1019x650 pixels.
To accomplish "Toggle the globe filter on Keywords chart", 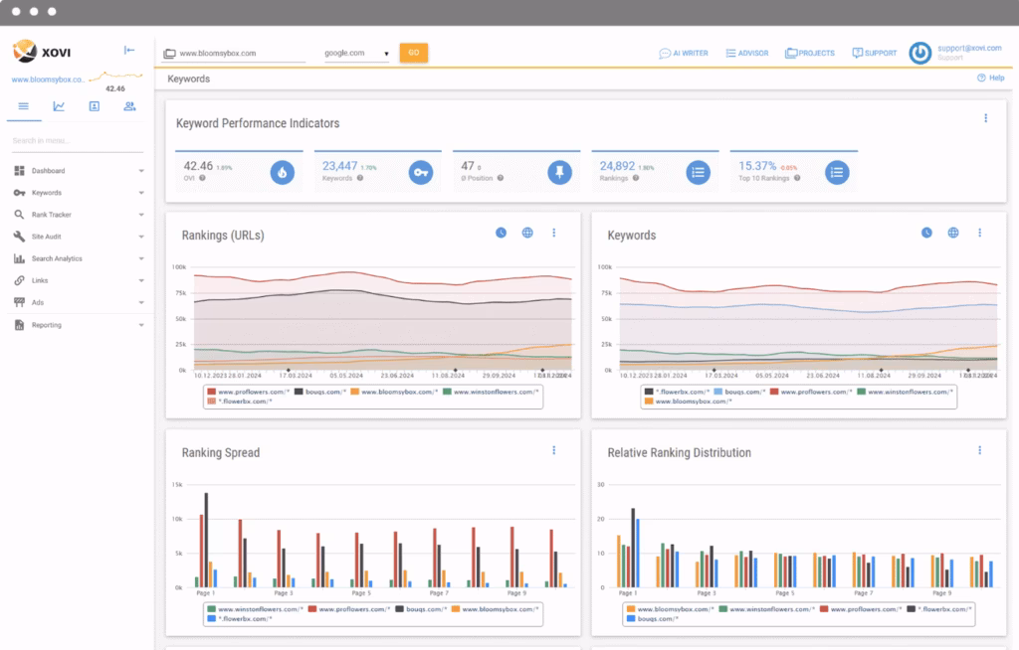I will pos(953,233).
